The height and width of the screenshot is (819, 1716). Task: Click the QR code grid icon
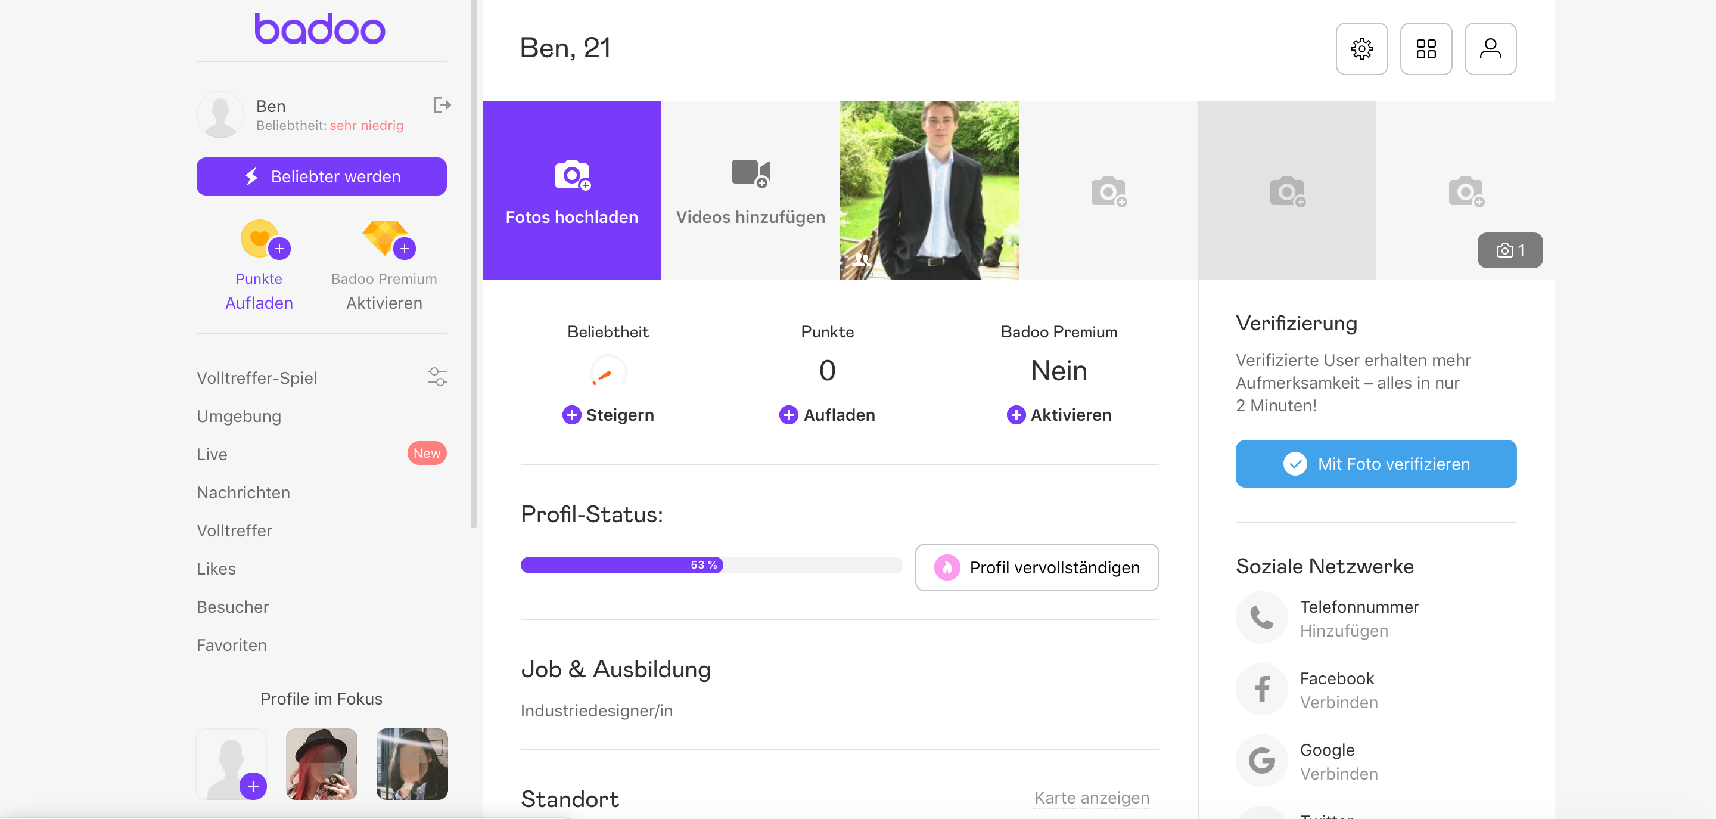tap(1426, 47)
